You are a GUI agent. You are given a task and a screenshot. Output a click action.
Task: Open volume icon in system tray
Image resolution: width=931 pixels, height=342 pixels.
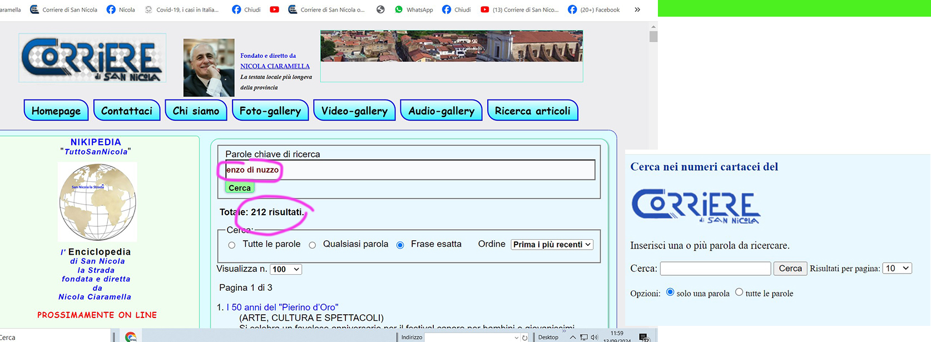[595, 338]
